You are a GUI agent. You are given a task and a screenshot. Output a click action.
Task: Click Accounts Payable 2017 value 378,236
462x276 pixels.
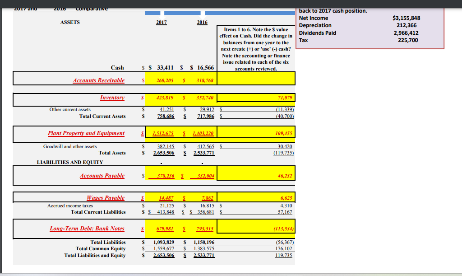point(166,176)
